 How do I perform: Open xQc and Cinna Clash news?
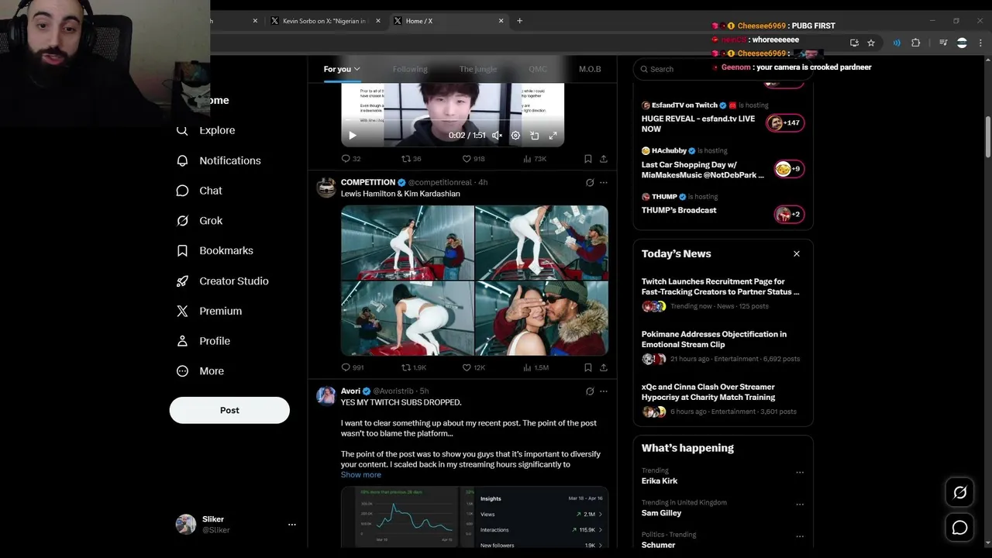tap(722, 398)
